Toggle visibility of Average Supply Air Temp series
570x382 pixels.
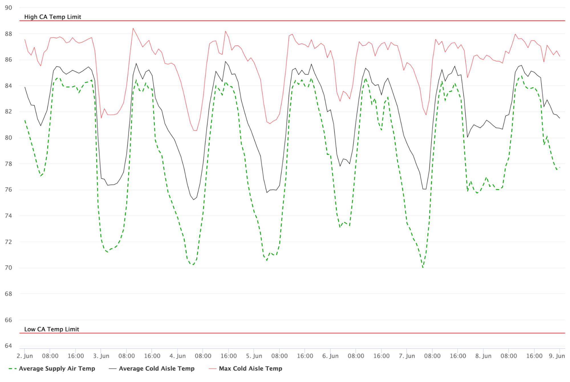point(57,368)
